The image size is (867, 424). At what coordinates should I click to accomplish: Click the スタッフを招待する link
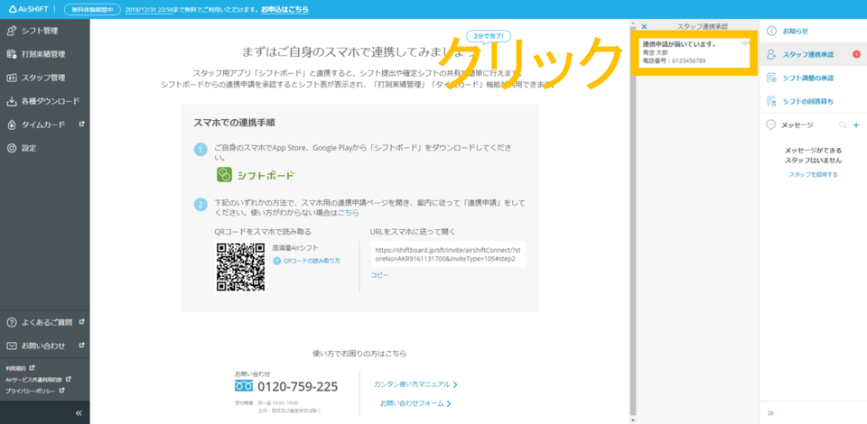pyautogui.click(x=813, y=174)
